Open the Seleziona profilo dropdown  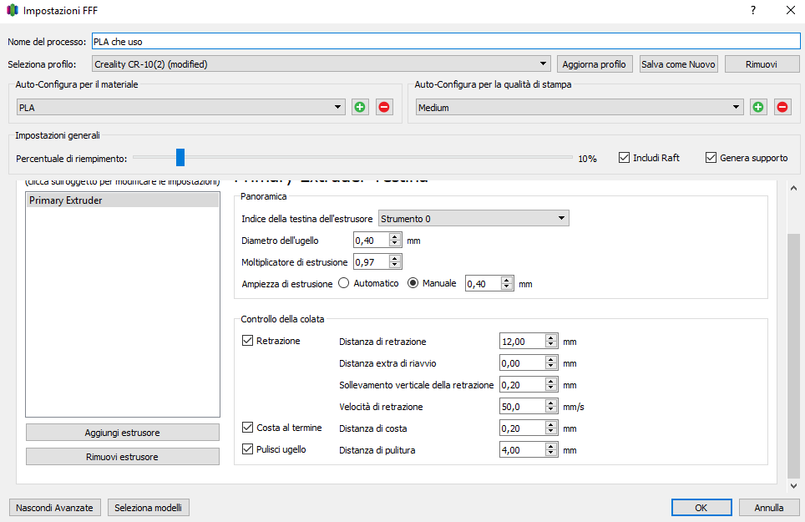(320, 63)
